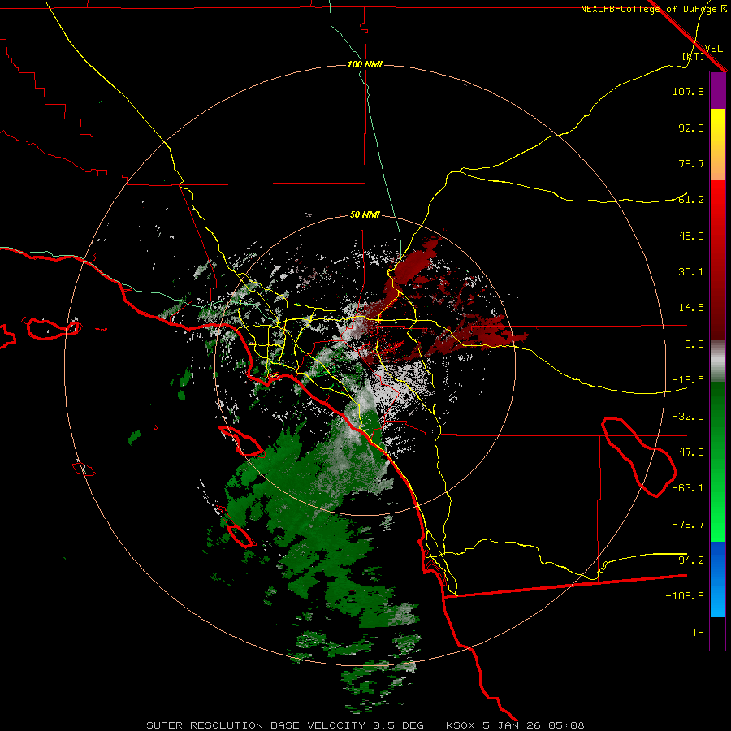
Task: Click the 76.7 velocity scale value
Action: (691, 163)
